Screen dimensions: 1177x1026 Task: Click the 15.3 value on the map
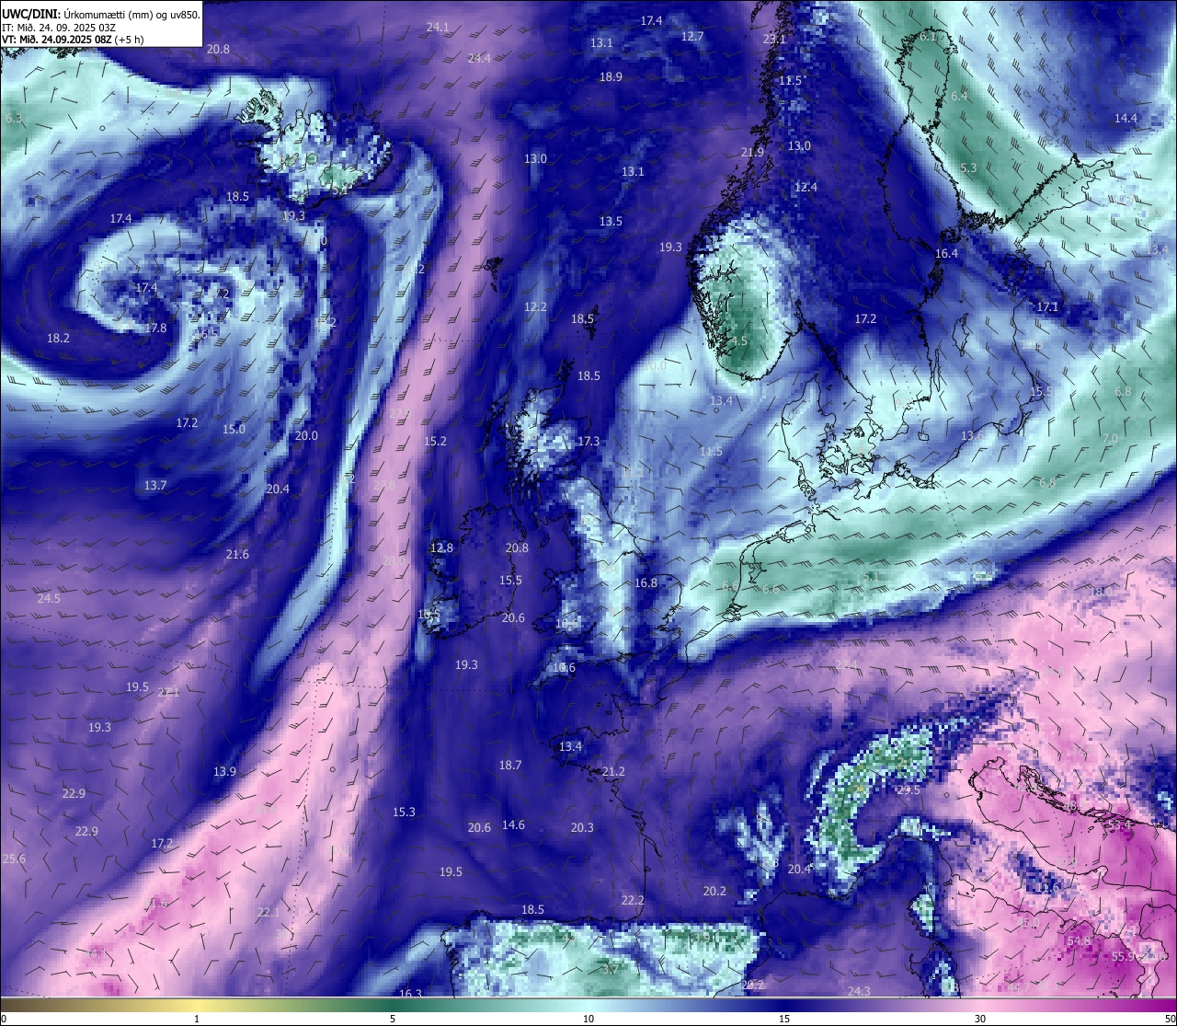[404, 813]
